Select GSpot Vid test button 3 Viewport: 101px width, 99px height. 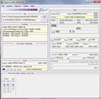coord(4,91)
